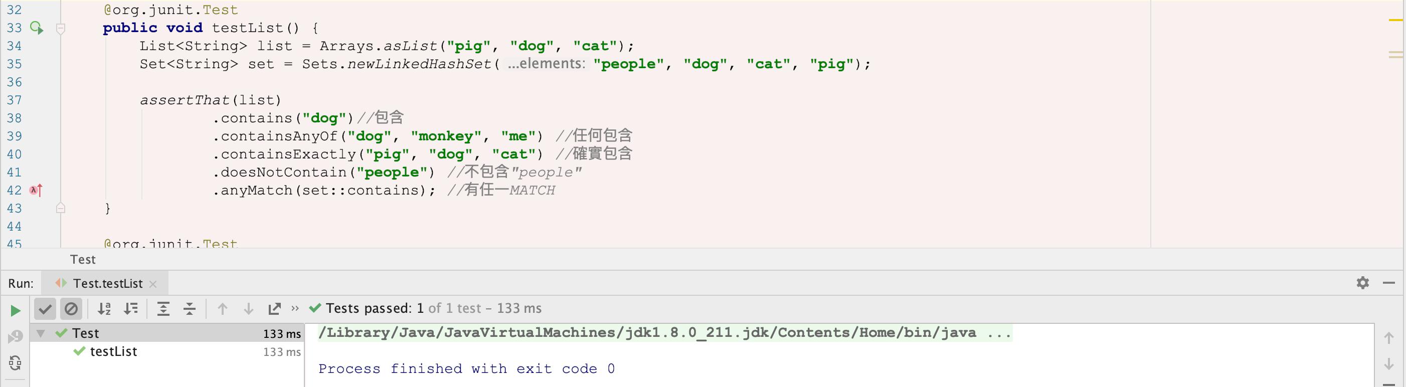
Task: Sort test results by duration
Action: pos(131,308)
